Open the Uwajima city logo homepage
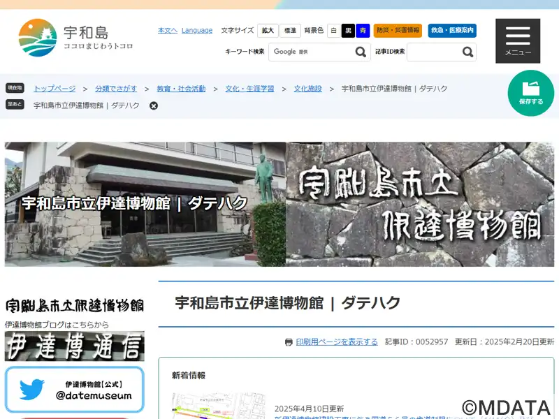The width and height of the screenshot is (559, 419). coord(75,38)
